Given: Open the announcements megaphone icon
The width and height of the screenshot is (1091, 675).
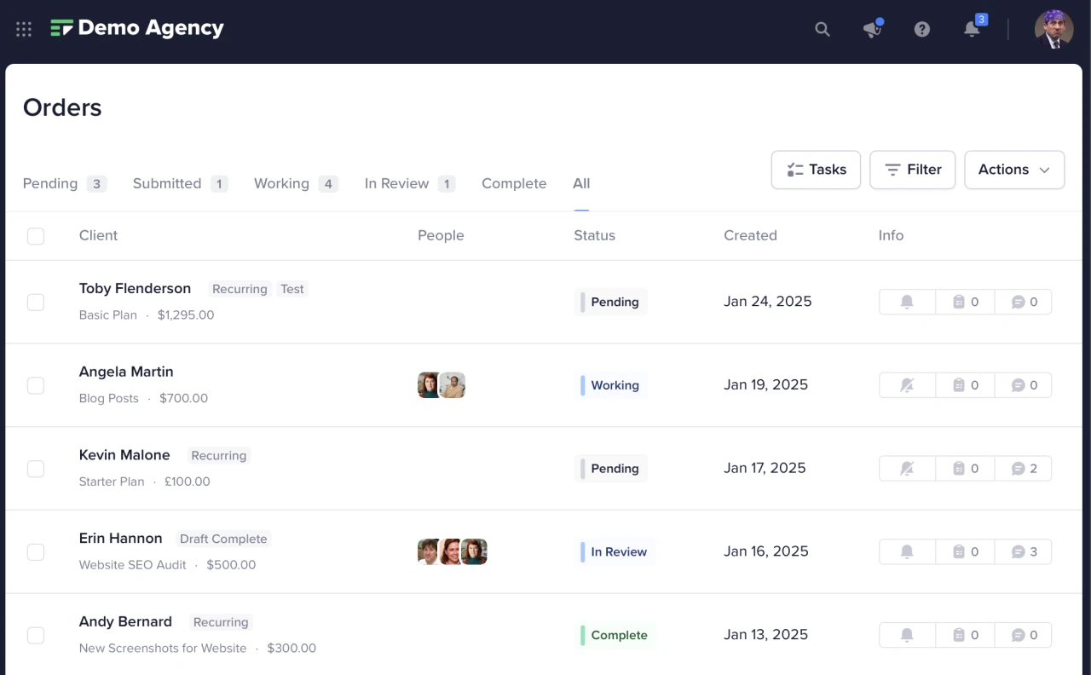Looking at the screenshot, I should [872, 29].
